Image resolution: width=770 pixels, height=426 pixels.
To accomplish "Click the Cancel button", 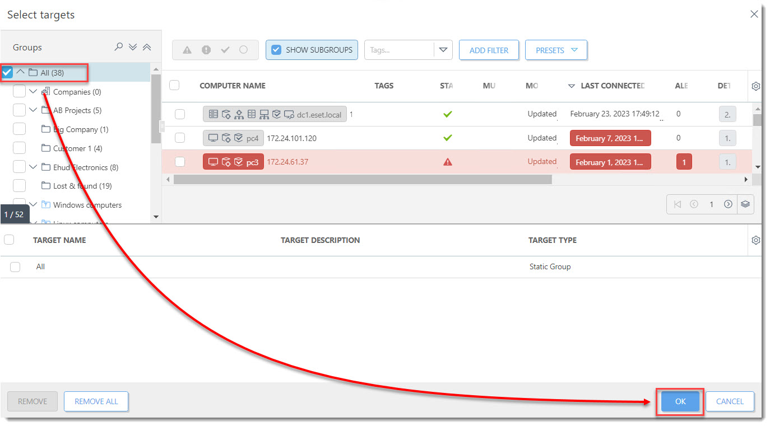I will coord(730,401).
